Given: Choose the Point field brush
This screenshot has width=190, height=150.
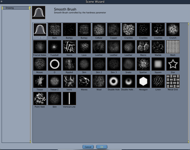Looking at the screenshot, I should 40,98.
